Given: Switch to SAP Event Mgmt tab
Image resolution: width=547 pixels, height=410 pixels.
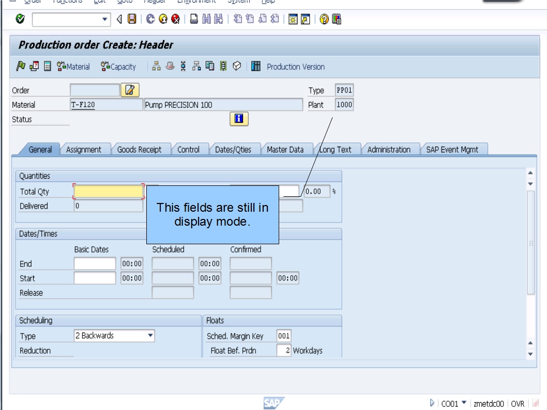Looking at the screenshot, I should point(452,149).
